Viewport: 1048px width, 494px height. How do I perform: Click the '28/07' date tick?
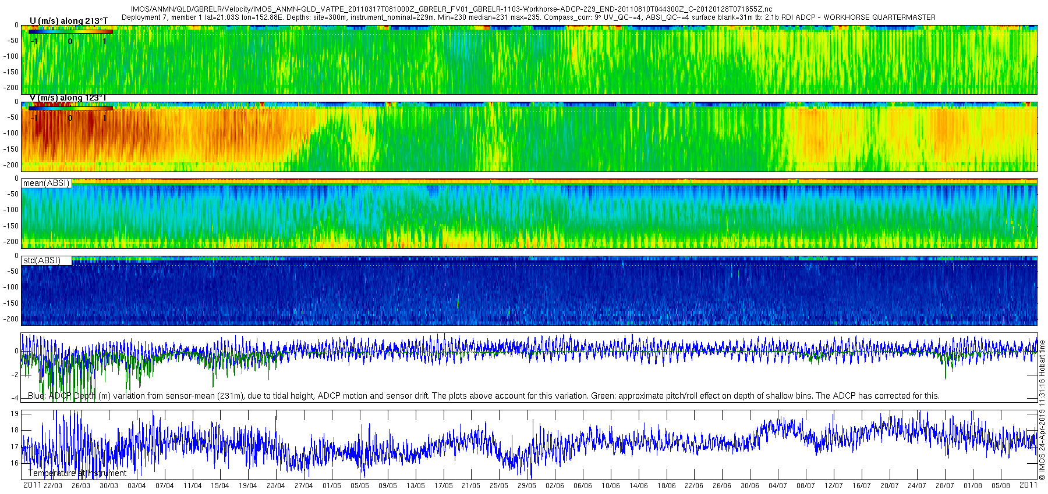945,486
